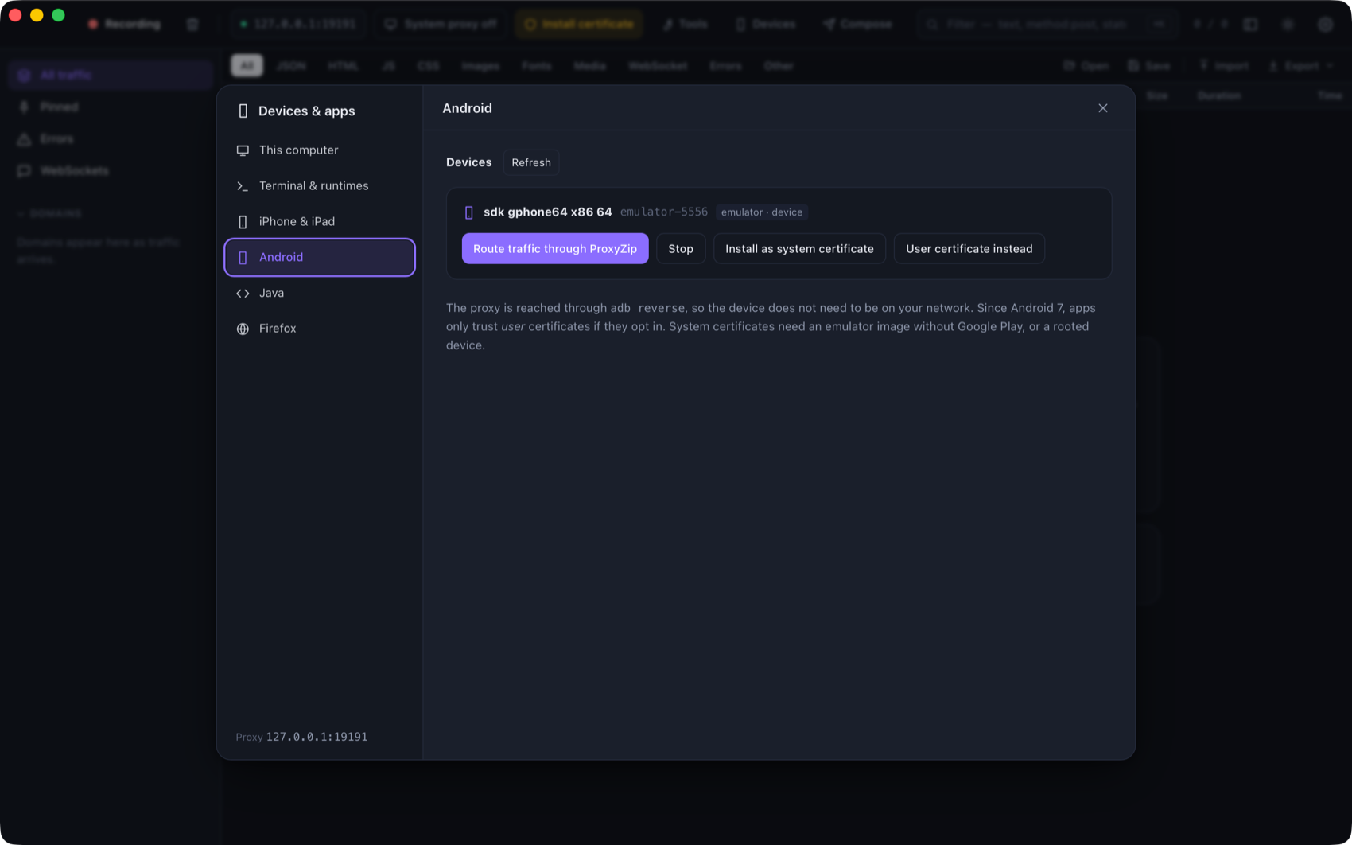Click Save in the session toolbar
The image size is (1352, 845).
(x=1150, y=65)
